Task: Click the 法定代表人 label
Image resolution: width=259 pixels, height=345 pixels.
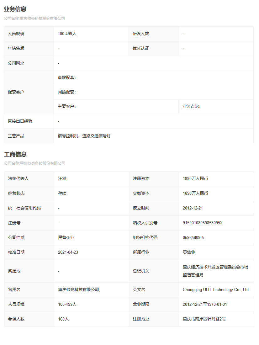Action: (x=18, y=179)
